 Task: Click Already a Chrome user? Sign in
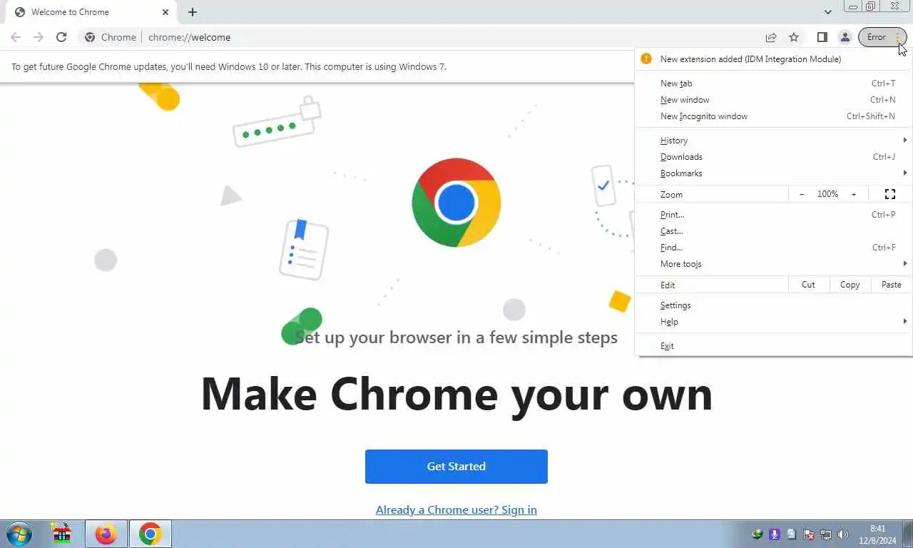coord(456,509)
